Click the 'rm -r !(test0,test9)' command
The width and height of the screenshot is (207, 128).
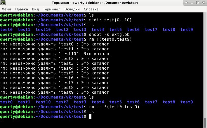coord(114,107)
